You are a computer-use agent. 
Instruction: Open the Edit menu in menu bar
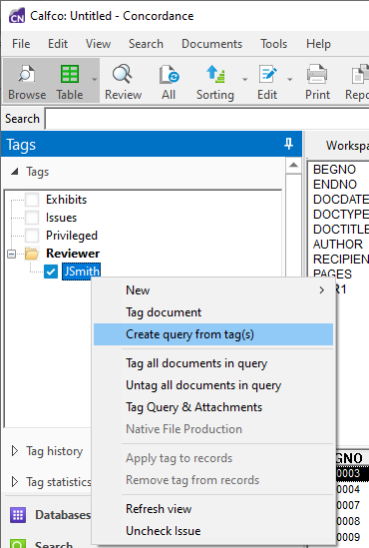(58, 44)
